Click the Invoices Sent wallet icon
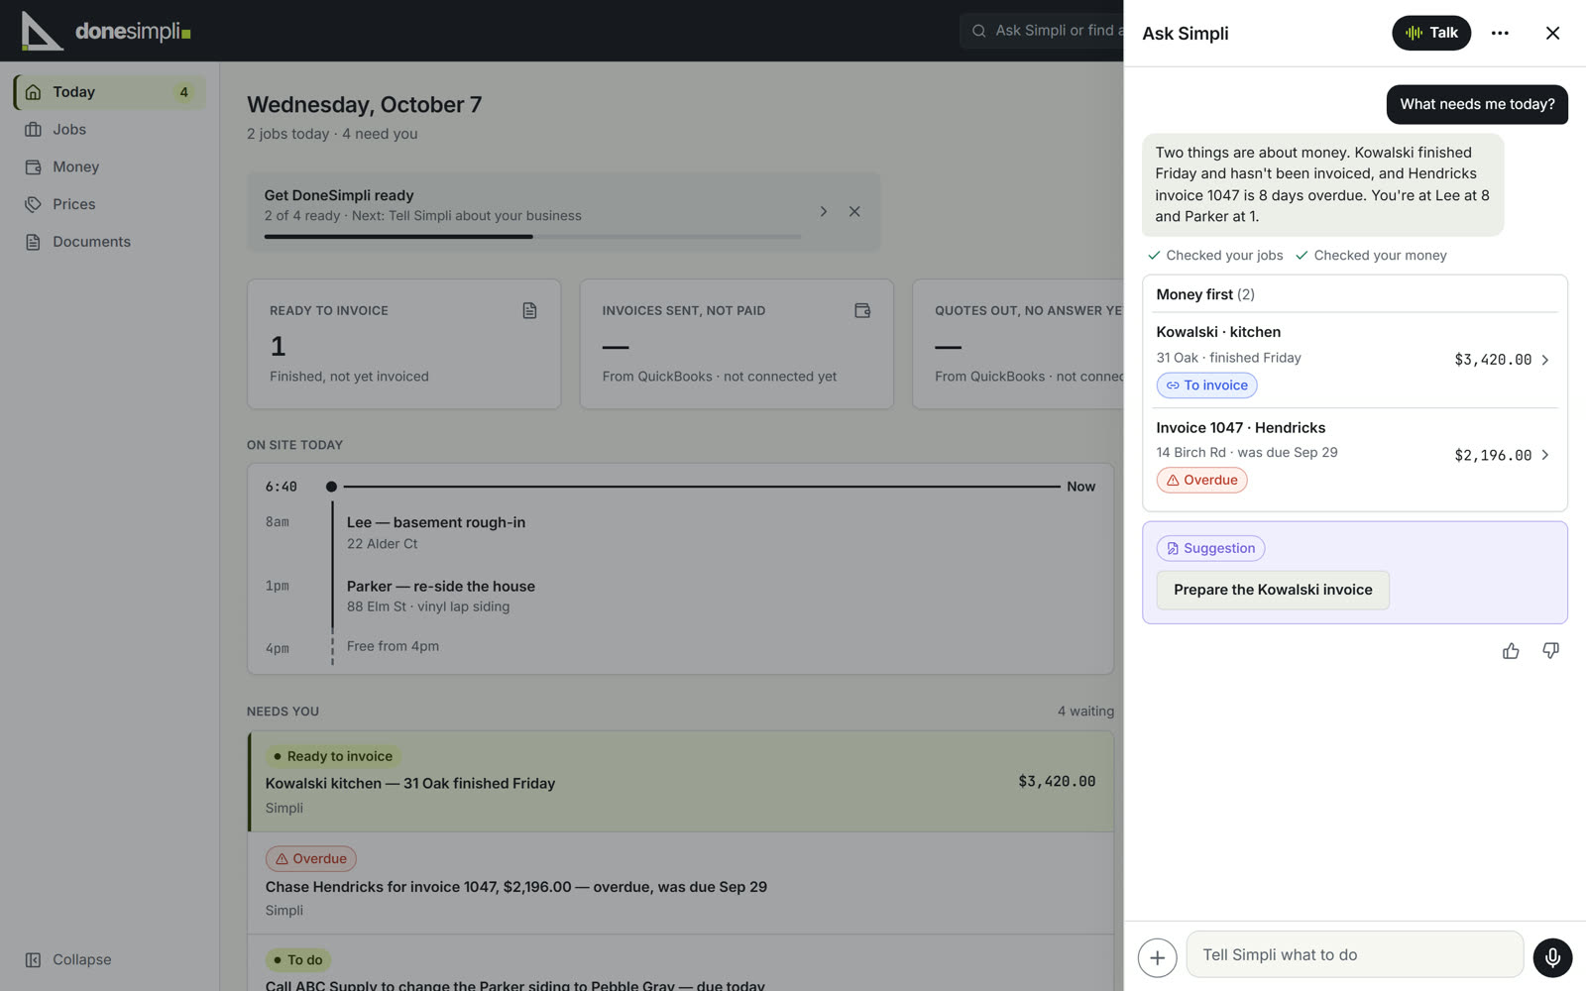Screen dimensions: 1586x991 coord(862,311)
